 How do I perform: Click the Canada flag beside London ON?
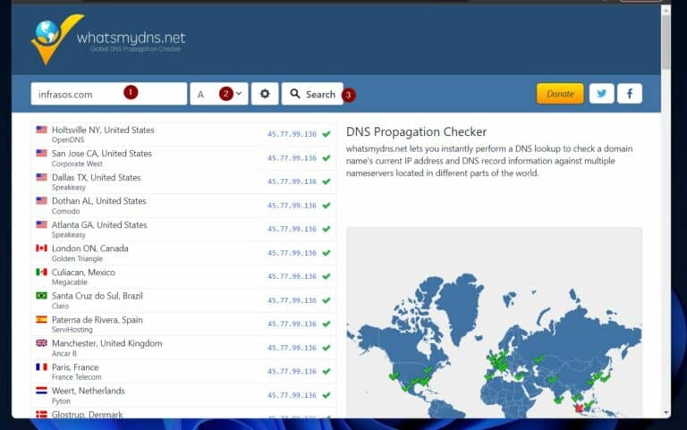[x=42, y=248]
